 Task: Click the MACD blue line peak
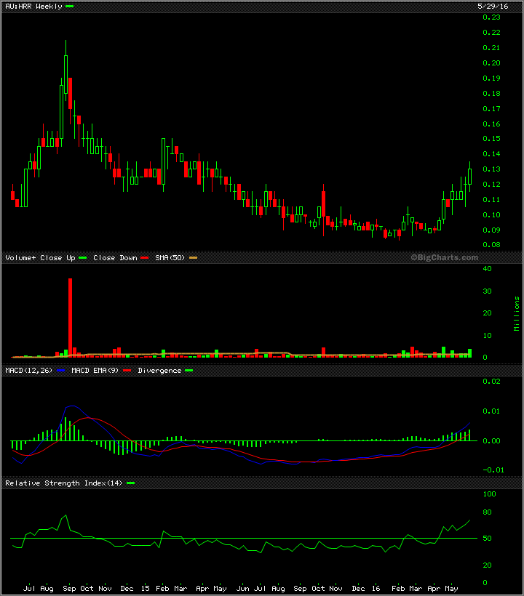click(x=72, y=406)
